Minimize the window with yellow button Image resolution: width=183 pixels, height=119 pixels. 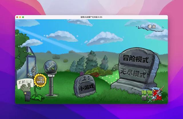pyautogui.click(x=20, y=17)
